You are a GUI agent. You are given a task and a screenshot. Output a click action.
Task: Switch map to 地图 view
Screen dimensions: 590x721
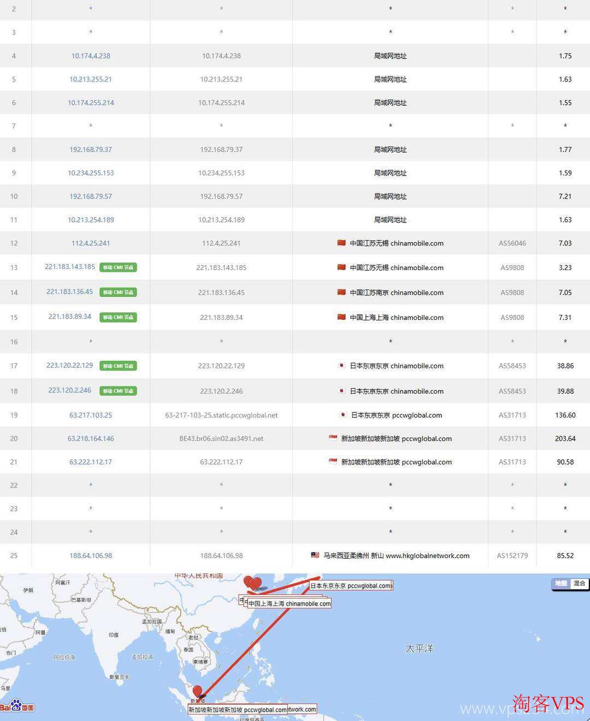(x=561, y=583)
